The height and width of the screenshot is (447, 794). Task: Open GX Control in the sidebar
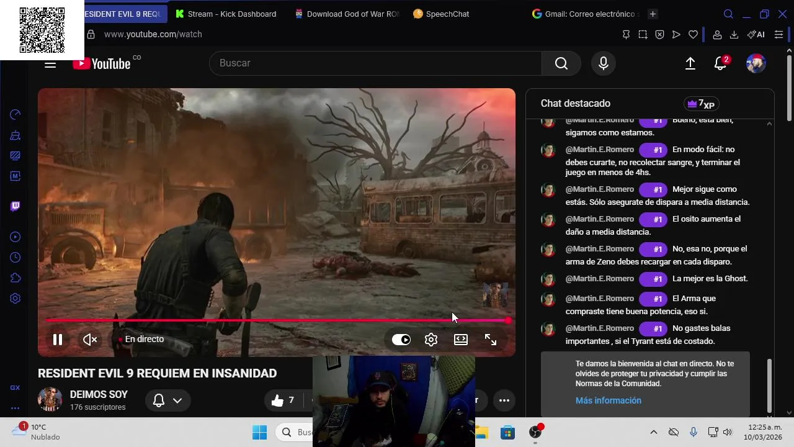click(x=16, y=114)
